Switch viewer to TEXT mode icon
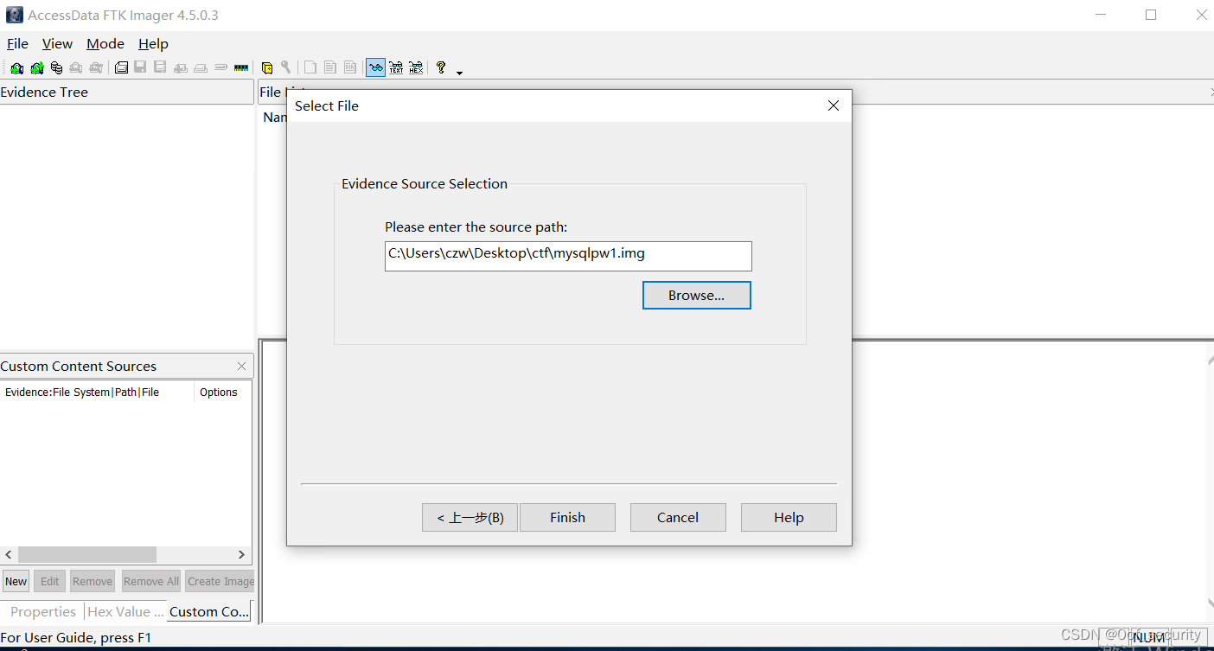This screenshot has height=651, width=1214. pos(396,67)
